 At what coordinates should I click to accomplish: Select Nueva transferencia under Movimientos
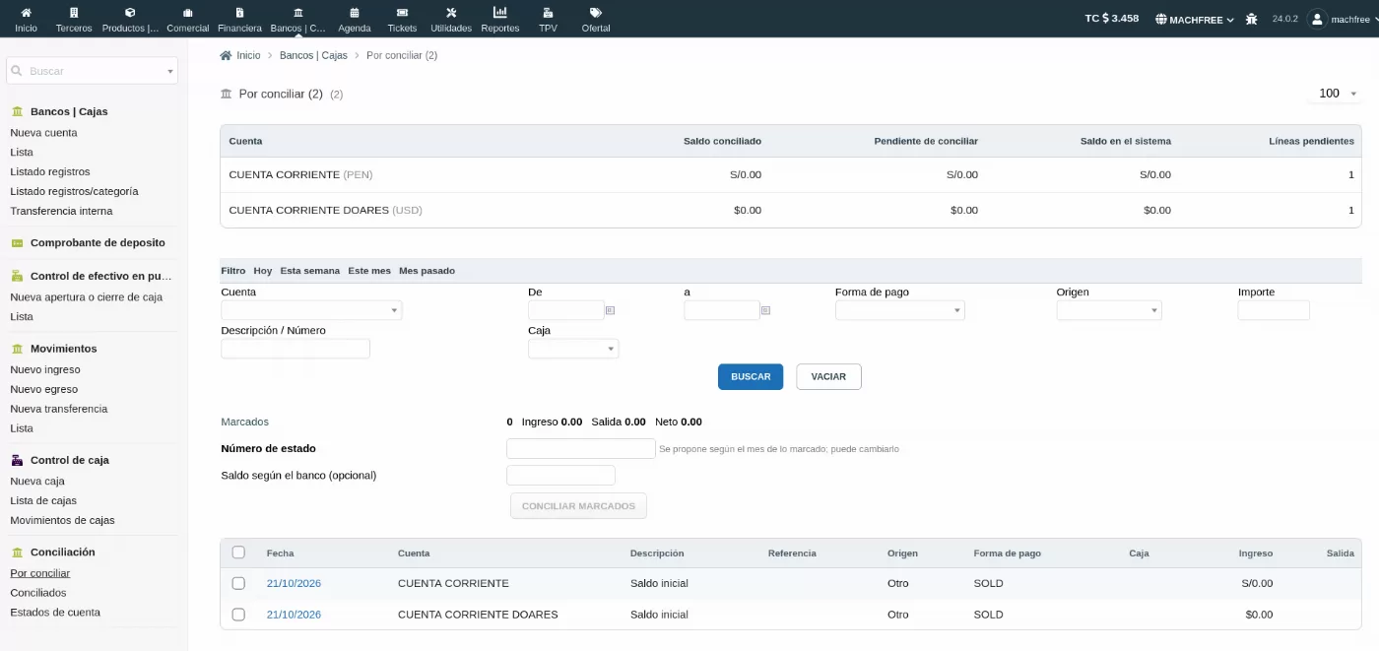59,409
